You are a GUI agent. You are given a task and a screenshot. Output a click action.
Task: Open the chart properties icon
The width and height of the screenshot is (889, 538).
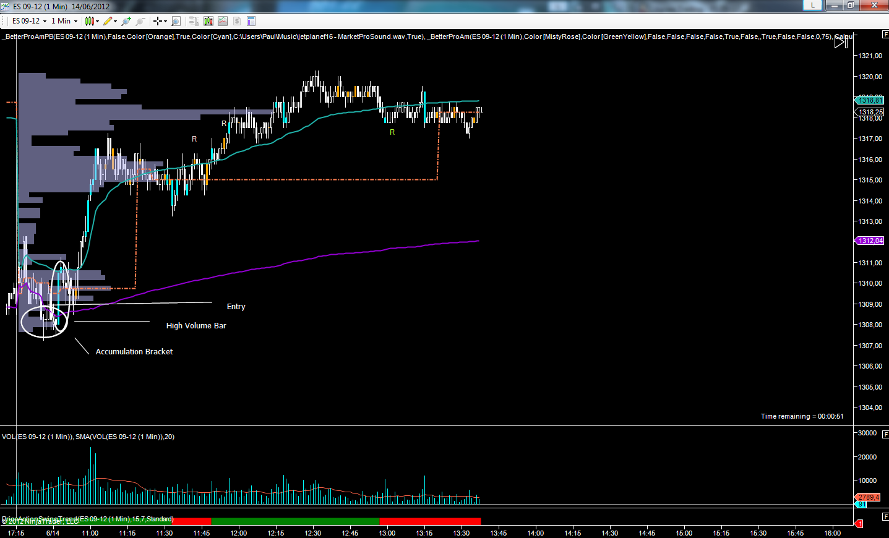(251, 21)
